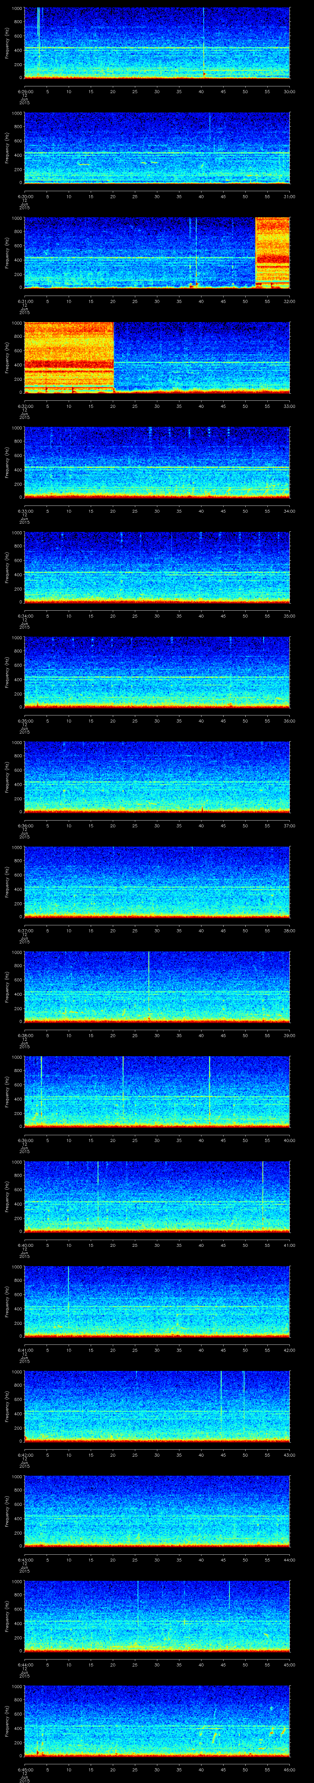Click the spectrogram panel starting at 6:29:00
Viewport: 314px width, 1783px height.
coord(157,43)
